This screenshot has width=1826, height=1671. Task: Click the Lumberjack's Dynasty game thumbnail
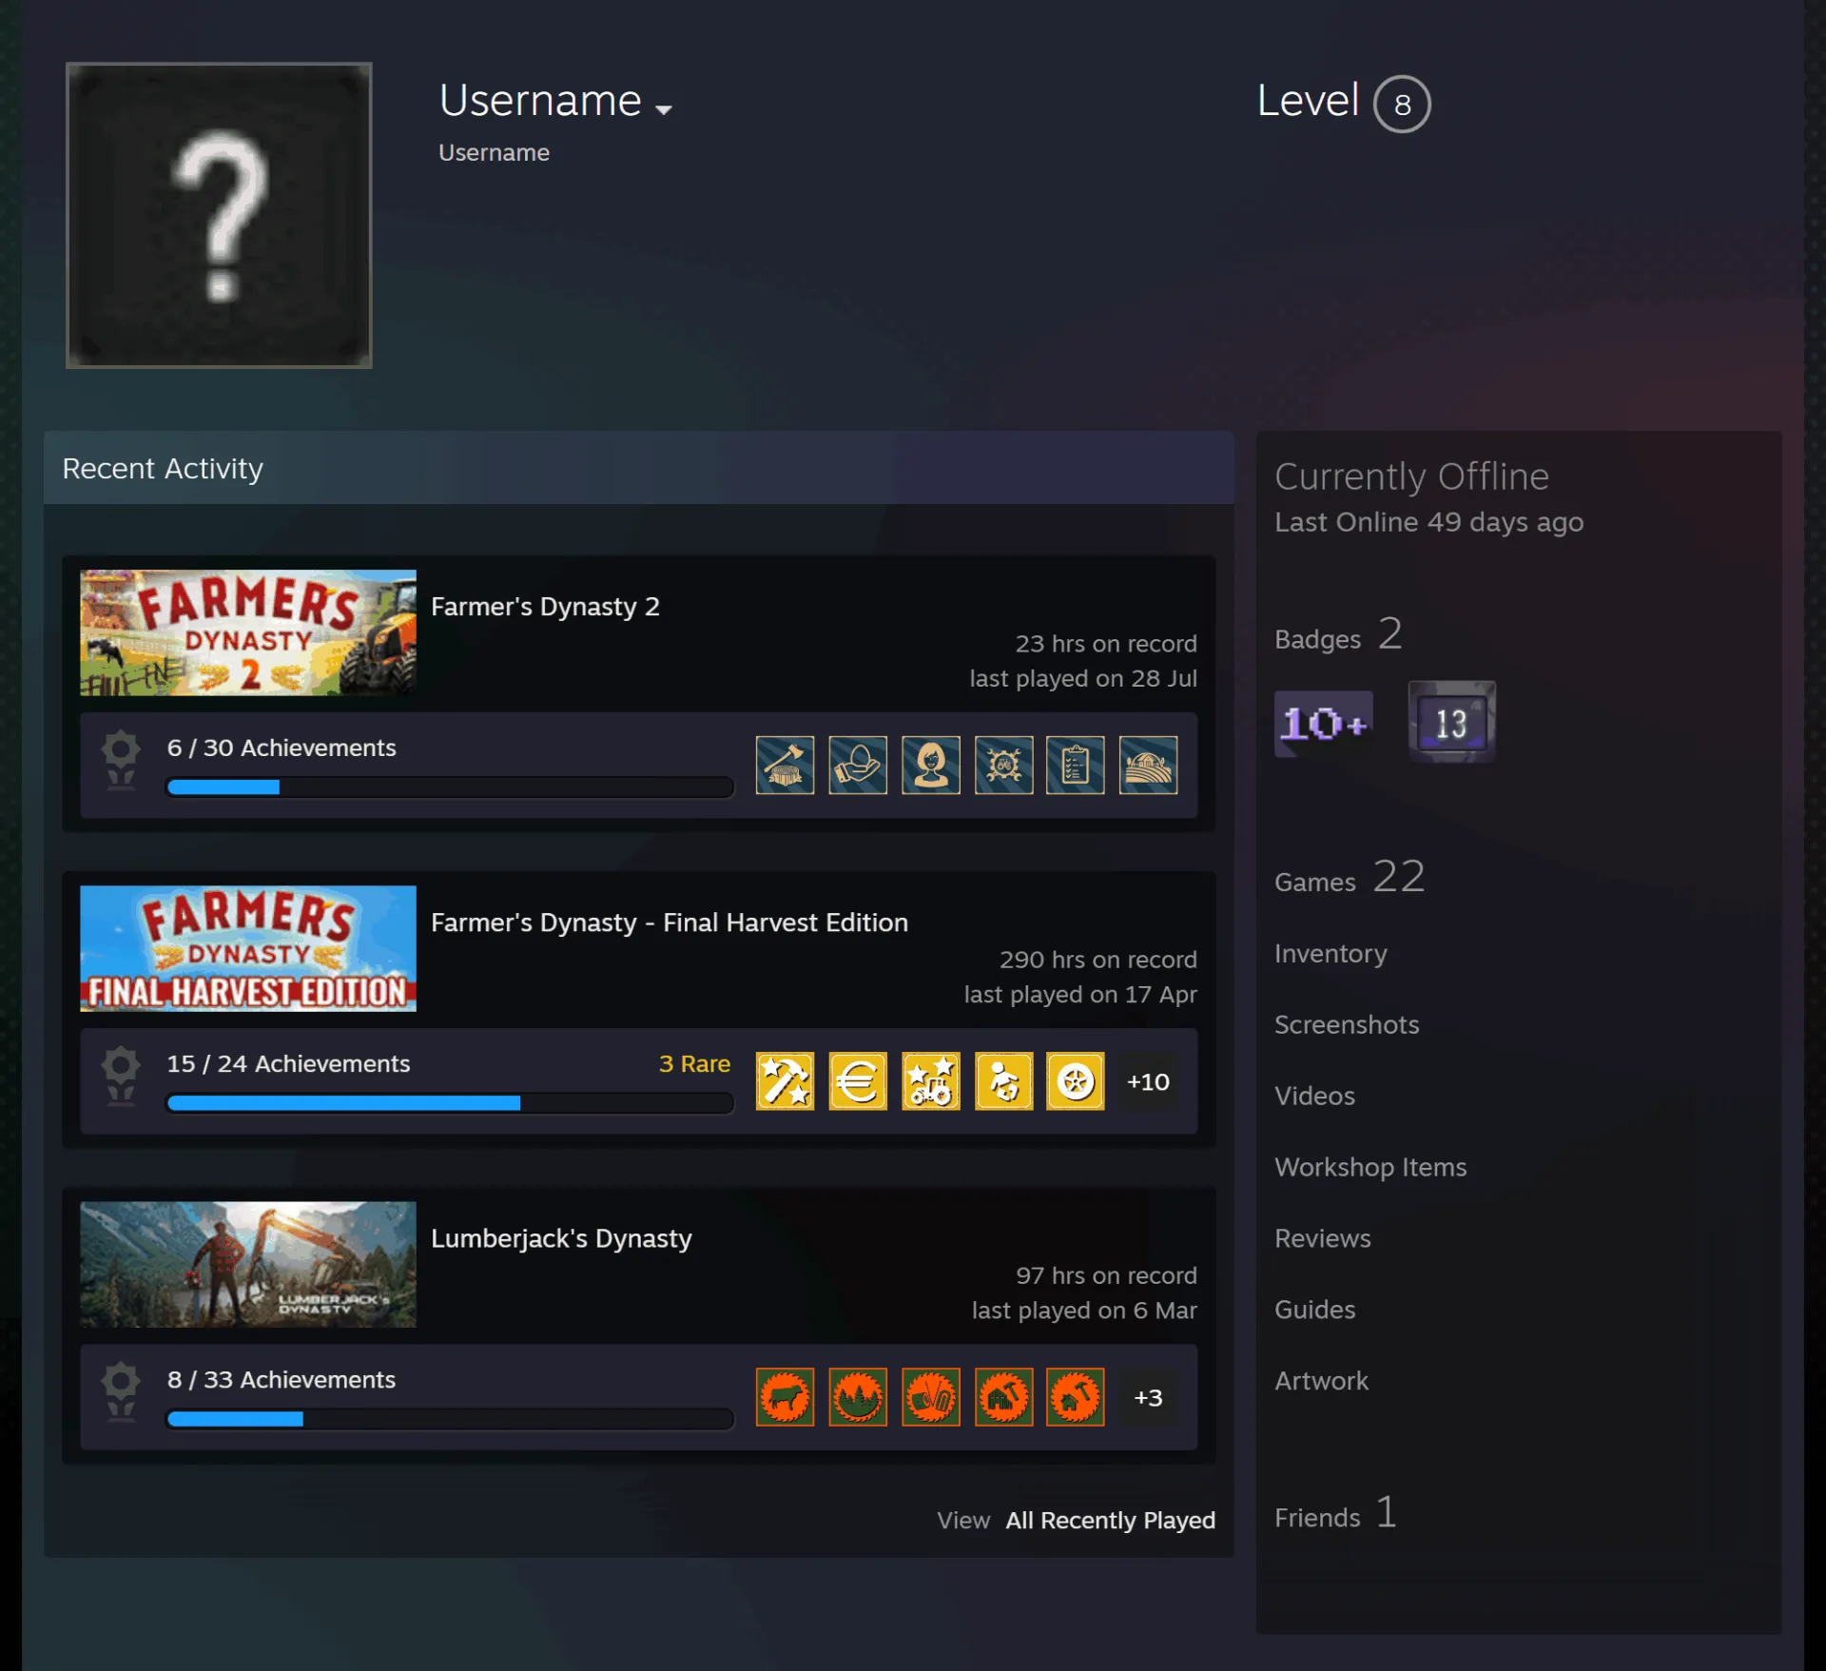(248, 1264)
